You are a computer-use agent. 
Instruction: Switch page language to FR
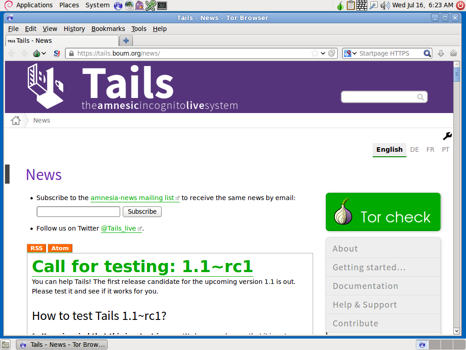tap(431, 149)
